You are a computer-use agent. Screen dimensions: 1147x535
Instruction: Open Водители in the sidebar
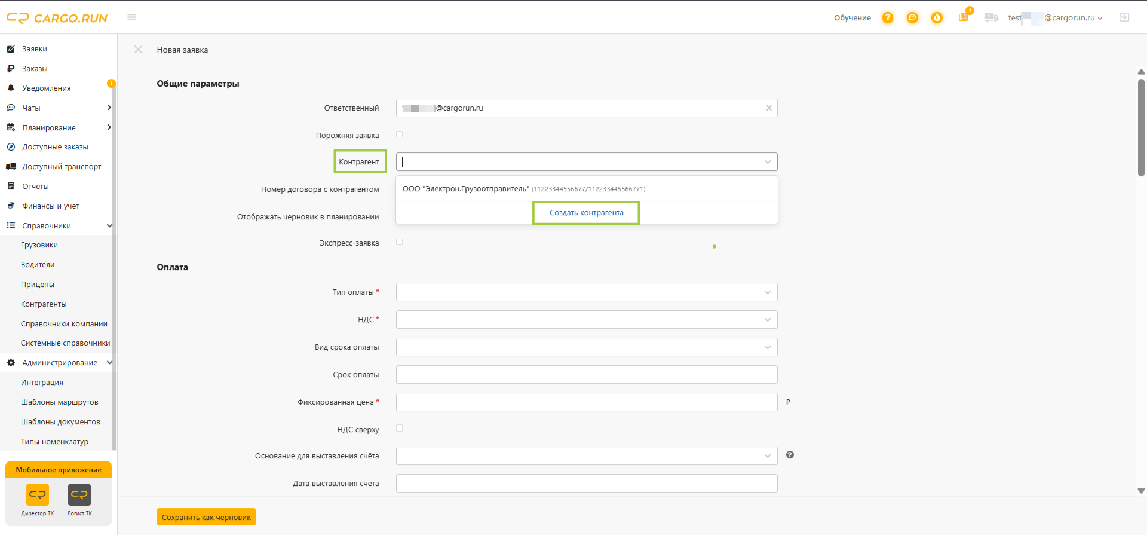pyautogui.click(x=38, y=265)
